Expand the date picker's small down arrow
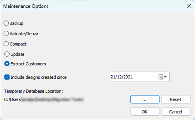Viewport: 195px width, 120px height. [165, 77]
